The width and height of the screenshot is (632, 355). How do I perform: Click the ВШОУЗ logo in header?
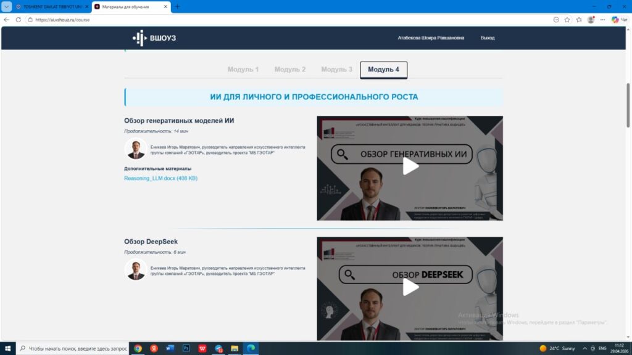point(154,38)
